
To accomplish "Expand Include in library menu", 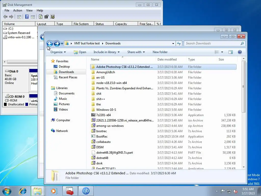I will (107, 52).
